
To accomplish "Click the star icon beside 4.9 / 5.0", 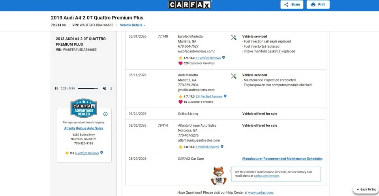I will tap(180, 58).
